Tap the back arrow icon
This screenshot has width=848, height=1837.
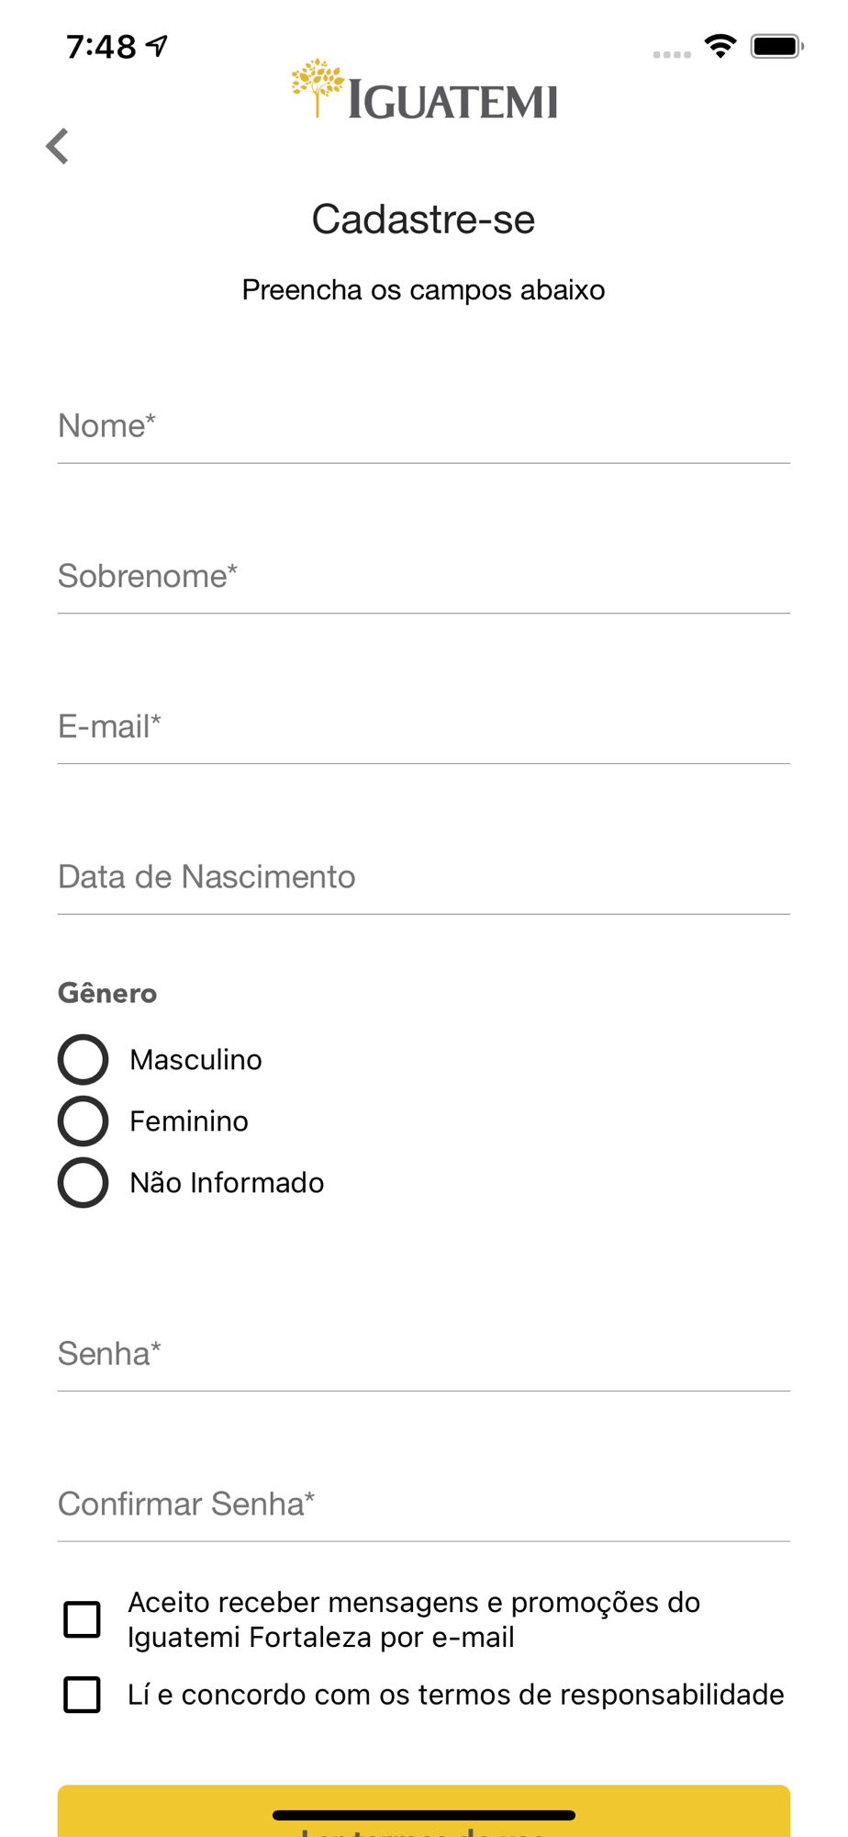[x=58, y=146]
